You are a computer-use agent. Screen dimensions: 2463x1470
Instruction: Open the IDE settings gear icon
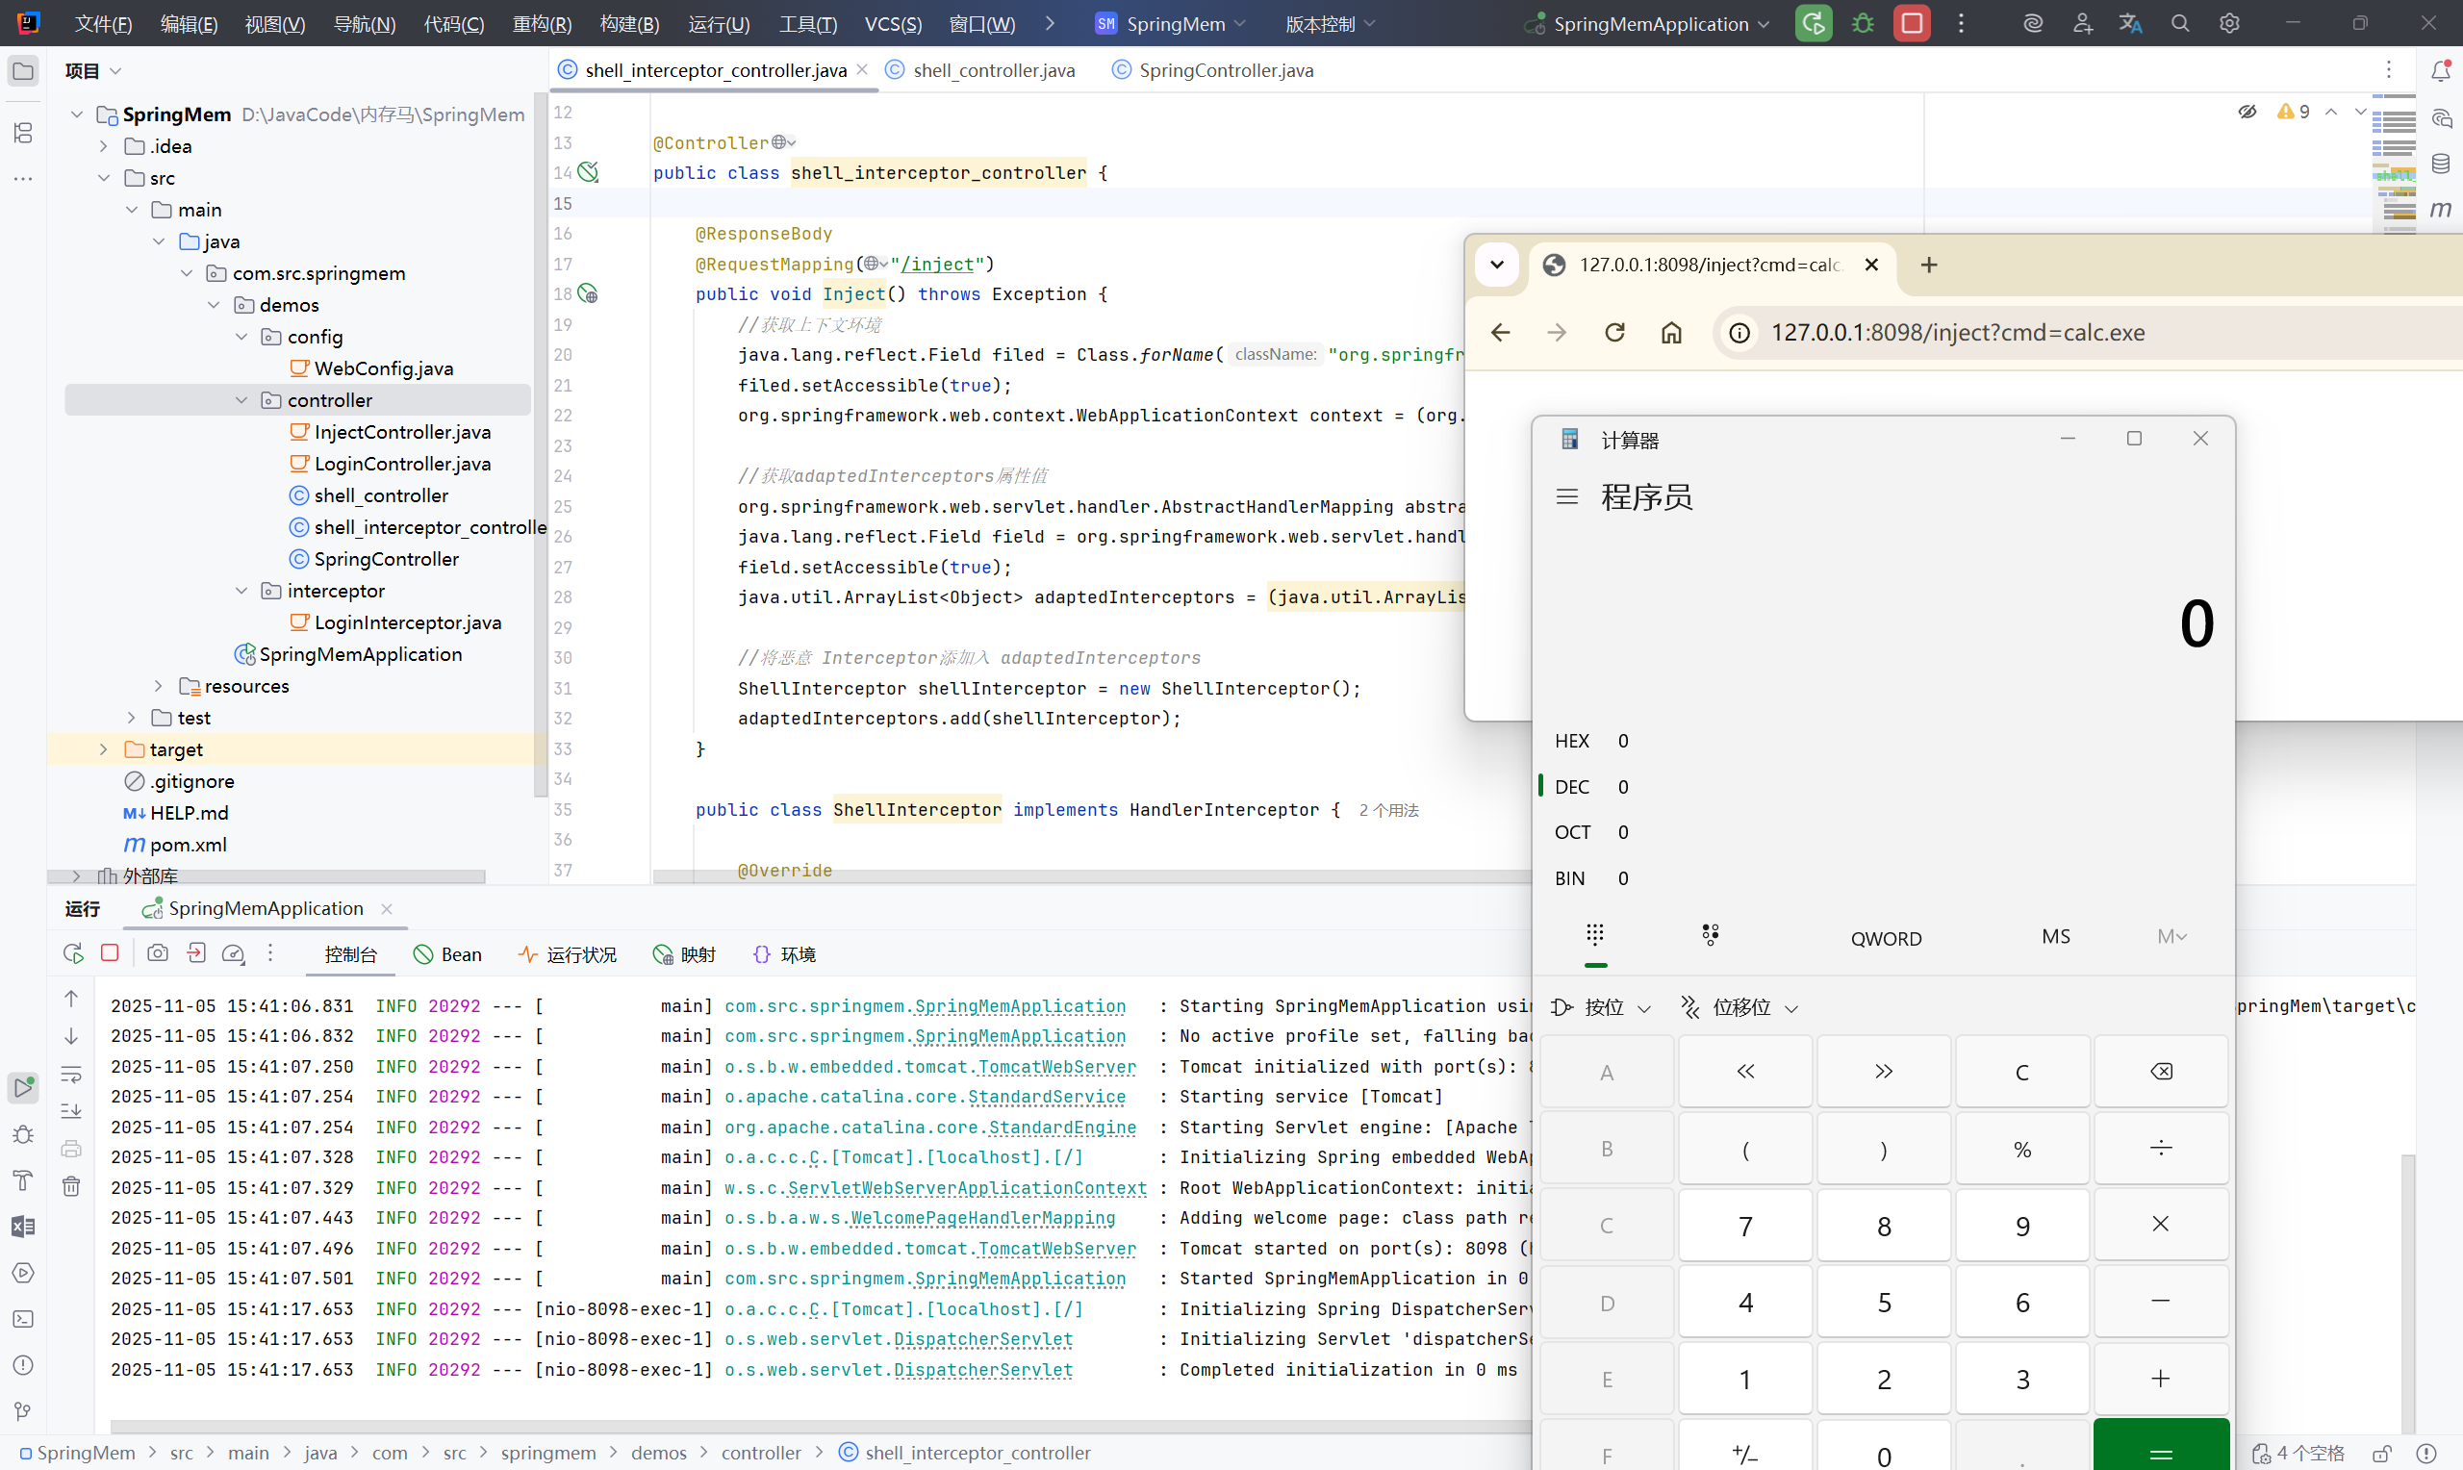point(2229,24)
